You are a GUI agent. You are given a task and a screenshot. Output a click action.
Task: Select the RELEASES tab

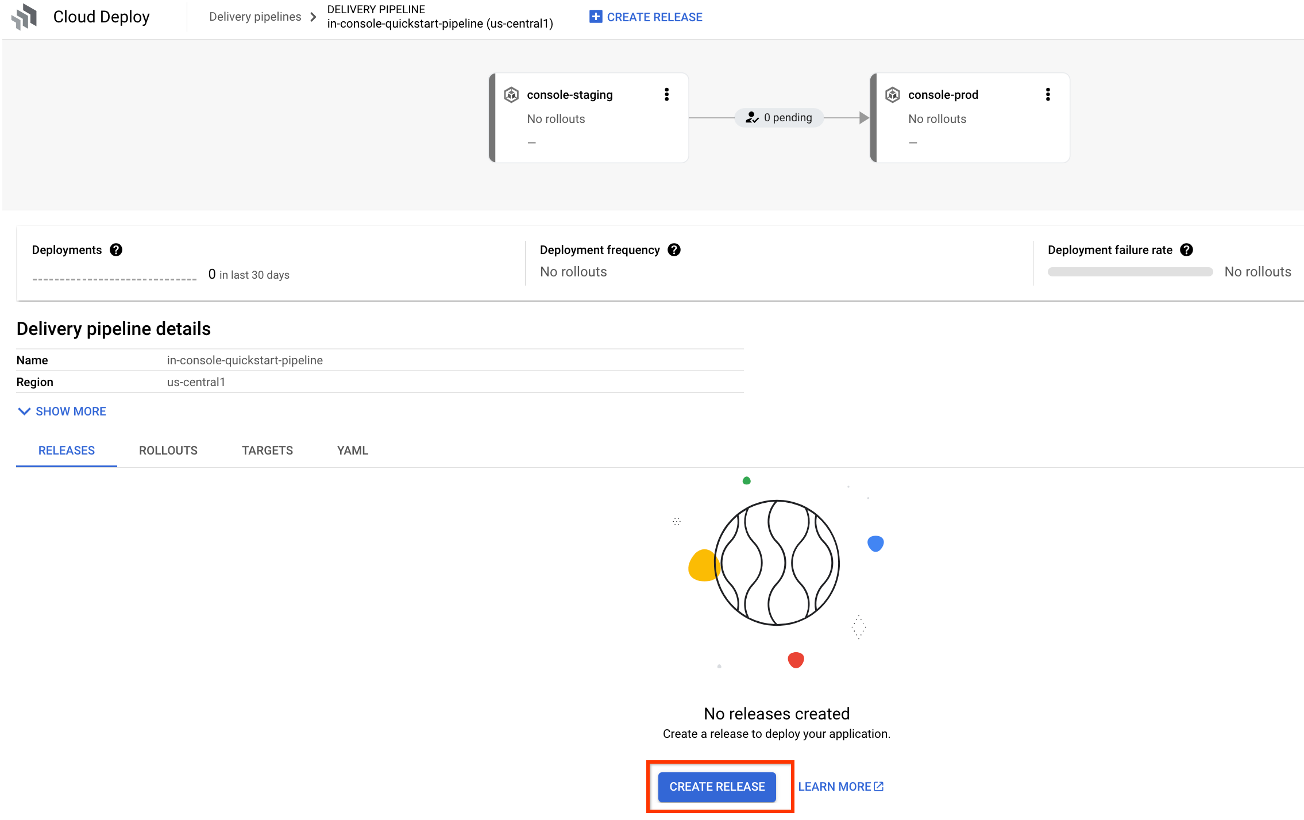pyautogui.click(x=66, y=450)
